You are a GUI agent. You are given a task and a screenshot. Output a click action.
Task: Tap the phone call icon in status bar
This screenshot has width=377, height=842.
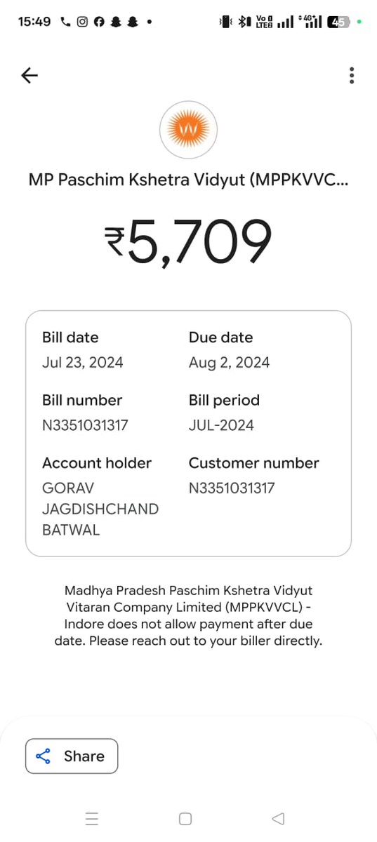coord(66,22)
